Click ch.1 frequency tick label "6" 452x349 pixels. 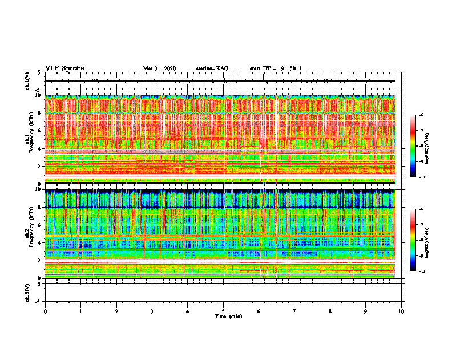tap(40, 131)
